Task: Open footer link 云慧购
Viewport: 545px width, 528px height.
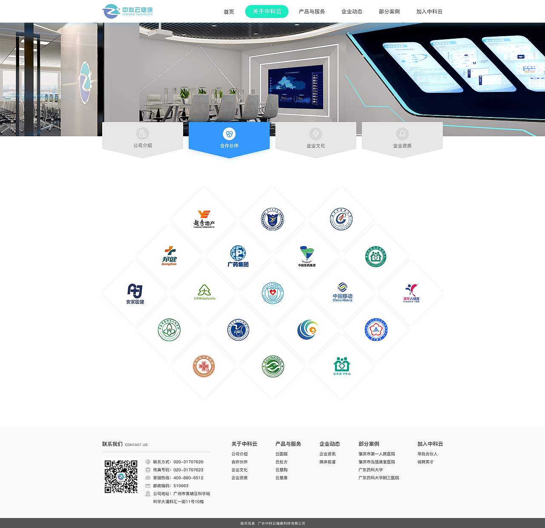Action: (x=281, y=470)
